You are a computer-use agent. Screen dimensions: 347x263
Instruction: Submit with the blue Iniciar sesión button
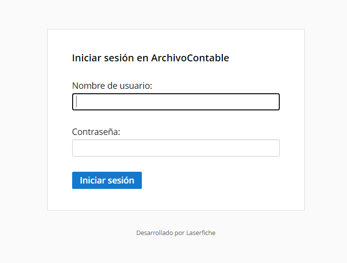107,180
